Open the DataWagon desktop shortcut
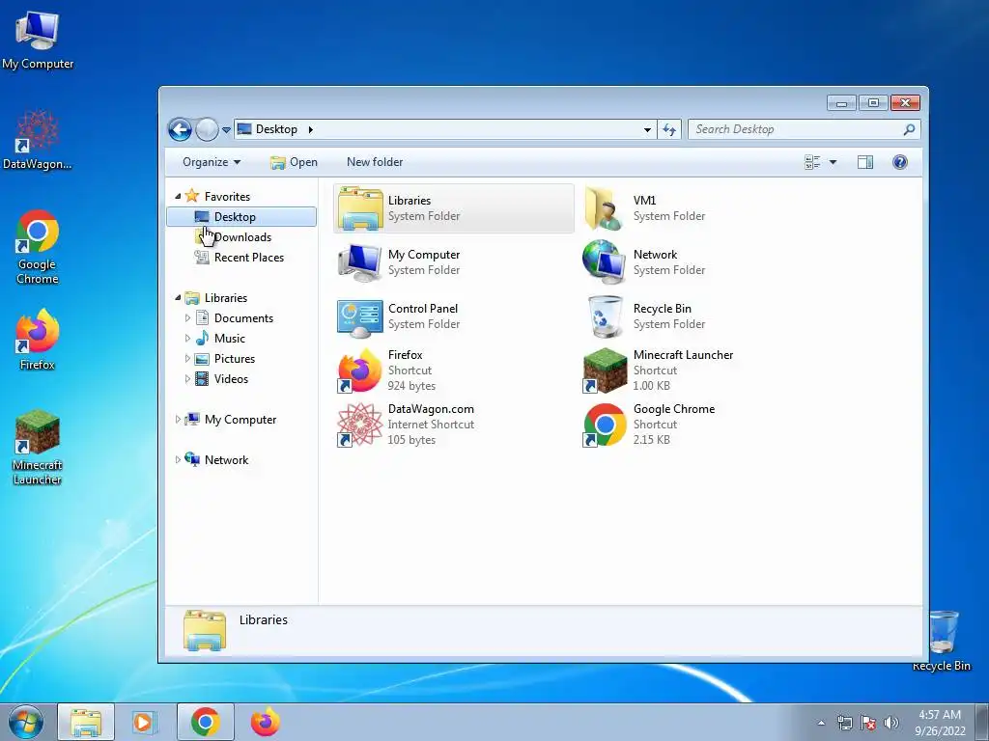This screenshot has width=989, height=741. pyautogui.click(x=38, y=140)
